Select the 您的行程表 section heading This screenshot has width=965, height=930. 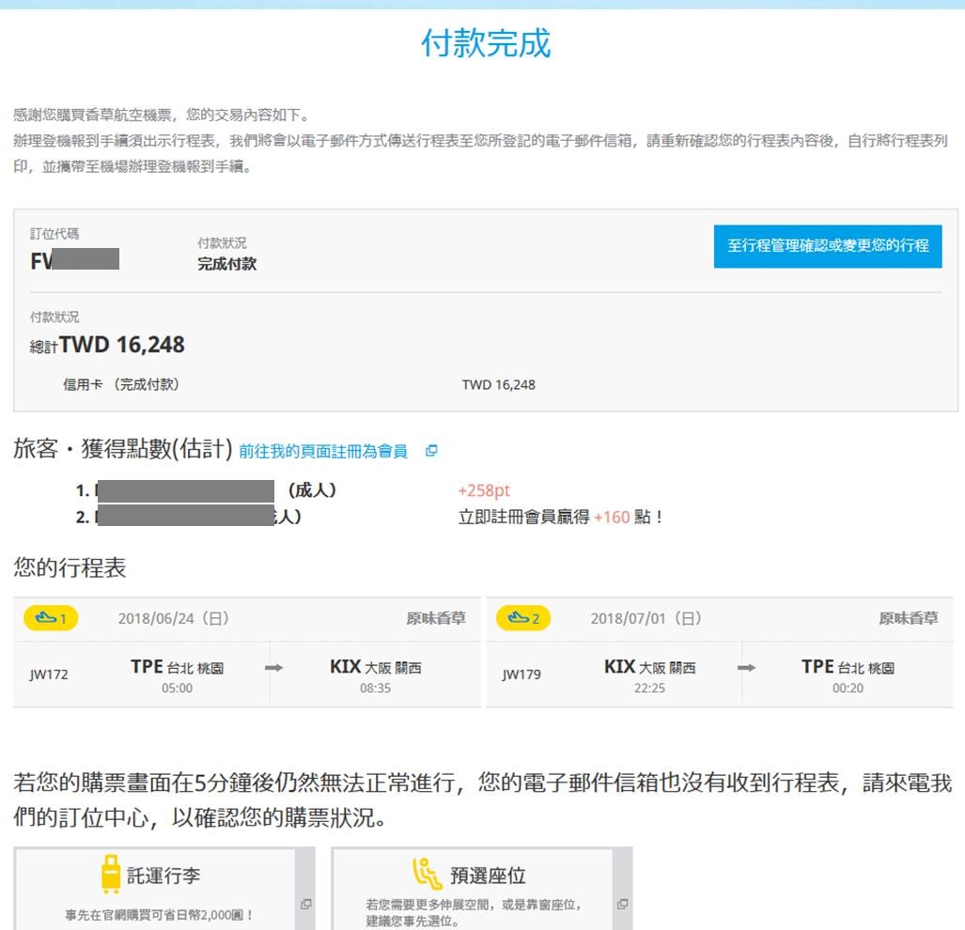click(70, 567)
